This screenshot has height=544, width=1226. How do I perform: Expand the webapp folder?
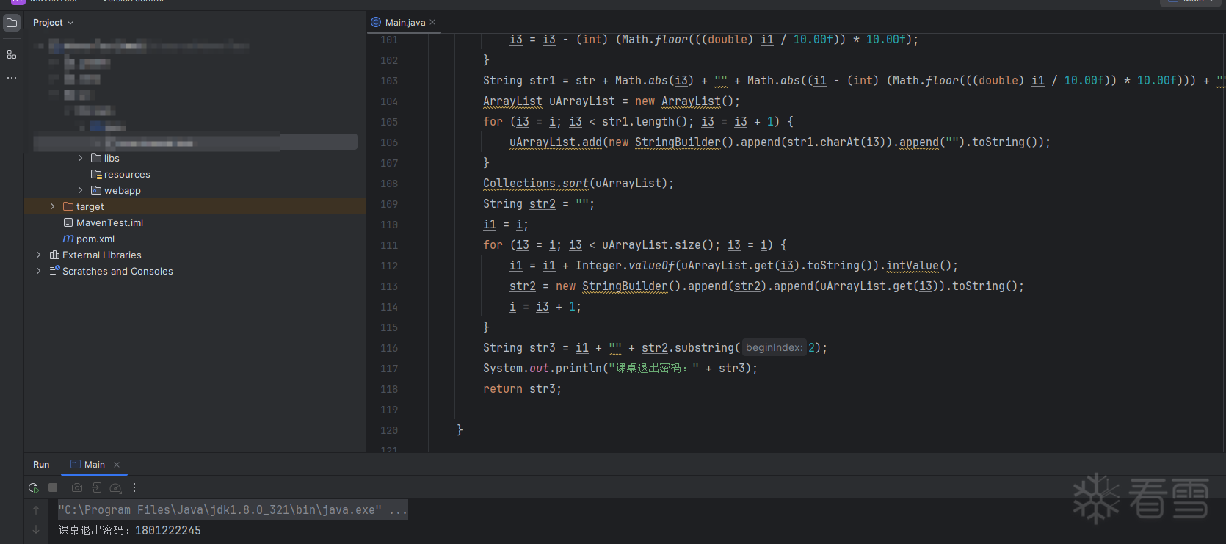[x=81, y=190]
